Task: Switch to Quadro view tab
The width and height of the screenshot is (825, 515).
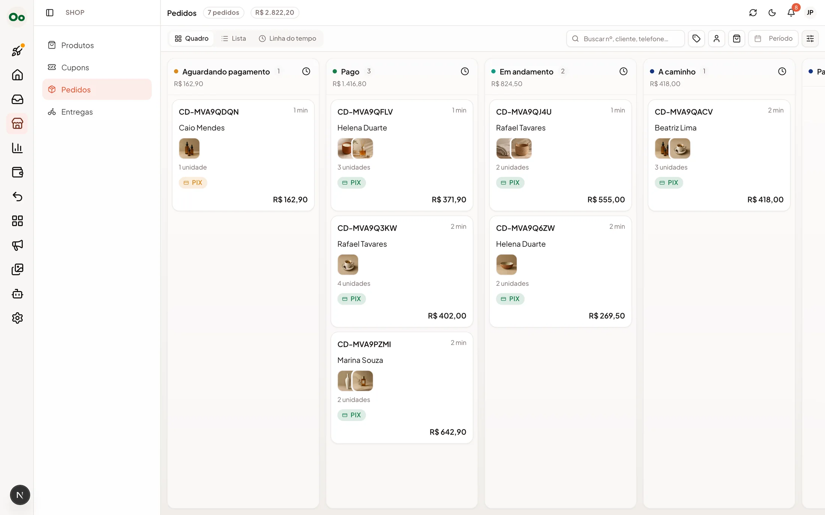Action: coord(192,39)
